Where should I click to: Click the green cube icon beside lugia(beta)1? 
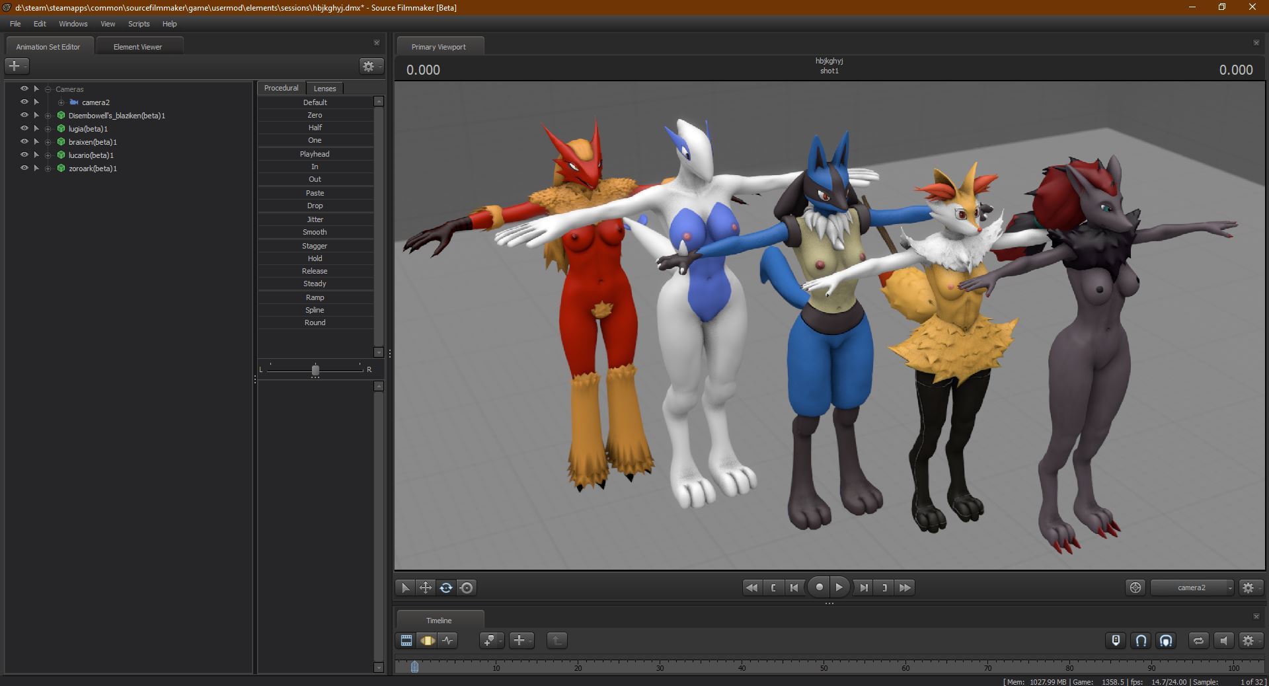coord(61,129)
